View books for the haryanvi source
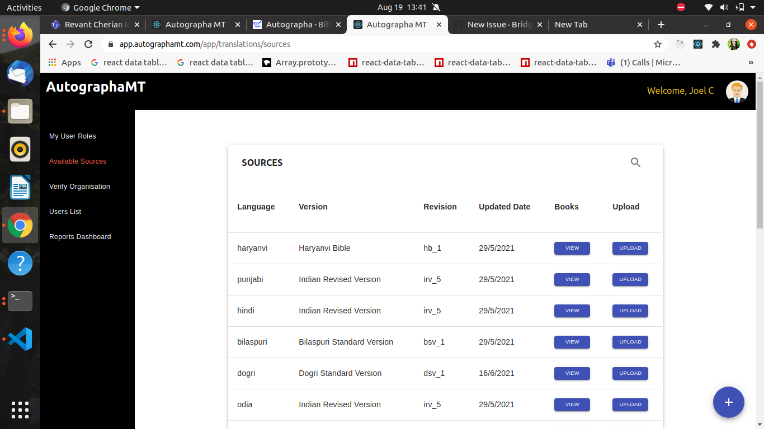 pyautogui.click(x=572, y=248)
